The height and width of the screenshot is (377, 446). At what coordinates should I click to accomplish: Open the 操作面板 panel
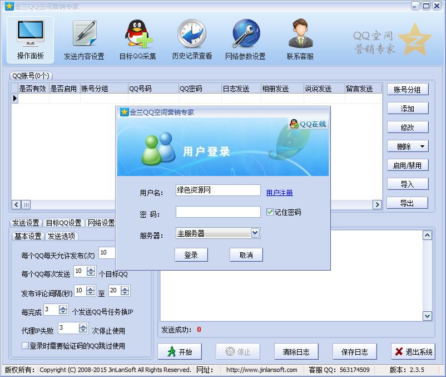click(x=29, y=39)
